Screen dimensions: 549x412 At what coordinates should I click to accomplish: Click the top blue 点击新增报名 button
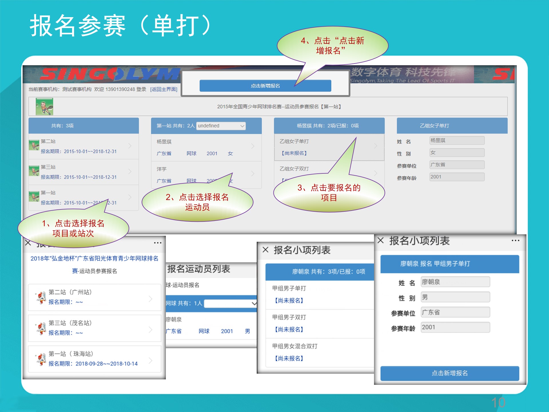coord(265,86)
